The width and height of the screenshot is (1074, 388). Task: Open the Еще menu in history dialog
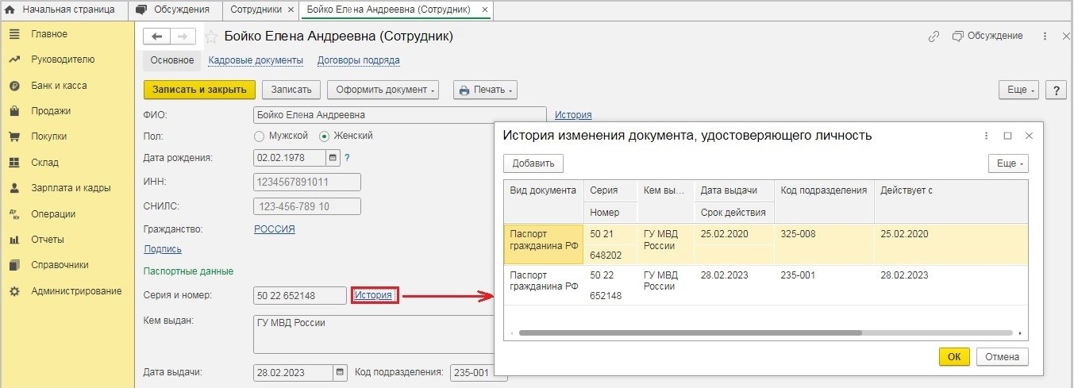(x=1008, y=163)
